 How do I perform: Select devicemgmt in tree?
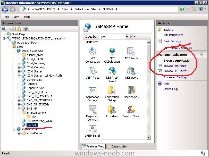tap(34, 80)
